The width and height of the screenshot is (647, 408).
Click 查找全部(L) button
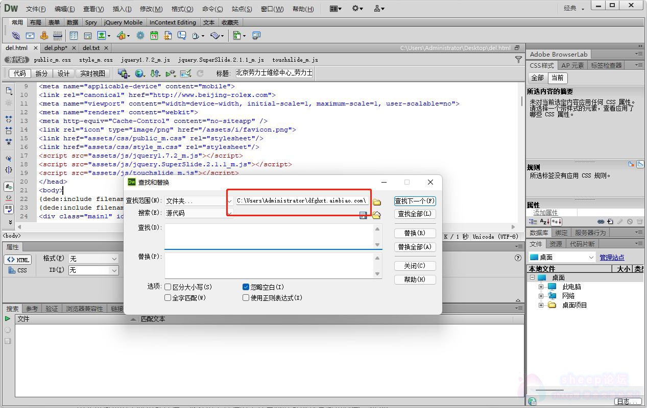pyautogui.click(x=415, y=214)
